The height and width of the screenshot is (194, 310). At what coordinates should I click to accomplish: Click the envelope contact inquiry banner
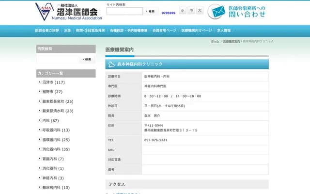tap(237, 12)
